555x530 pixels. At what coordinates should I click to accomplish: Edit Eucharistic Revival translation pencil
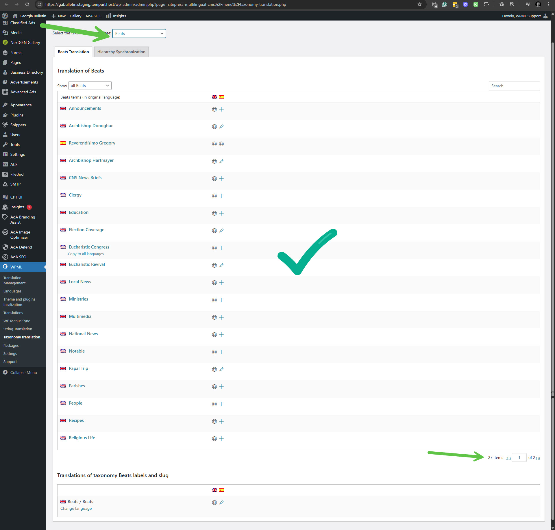click(221, 265)
